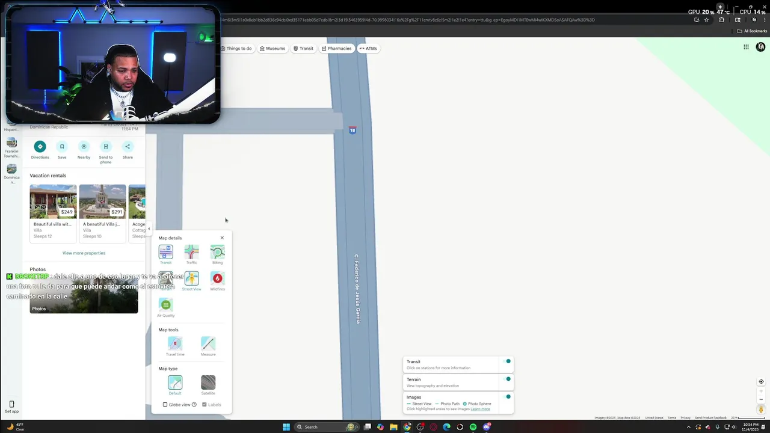This screenshot has width=770, height=433.
Task: Check the Globe view checkbox
Action: click(x=165, y=405)
